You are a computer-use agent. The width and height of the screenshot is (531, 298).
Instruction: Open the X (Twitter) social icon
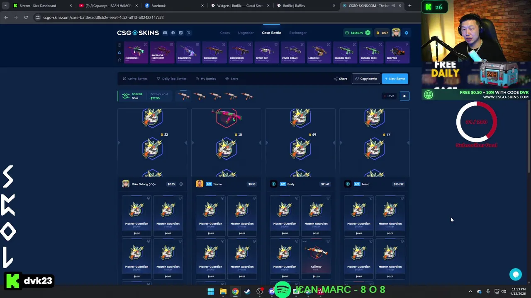click(189, 33)
